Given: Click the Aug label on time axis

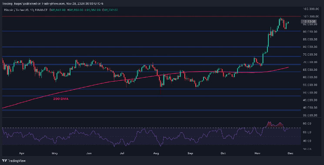Looking at the screenshot, I should point(157,153).
